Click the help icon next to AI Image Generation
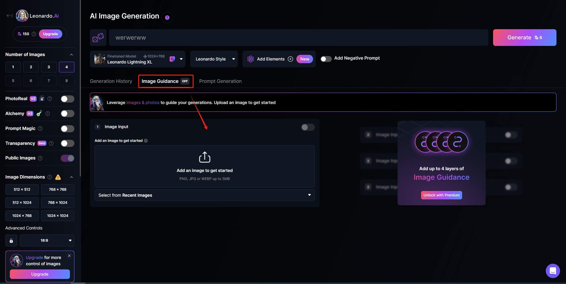The width and height of the screenshot is (566, 284). coord(167,18)
